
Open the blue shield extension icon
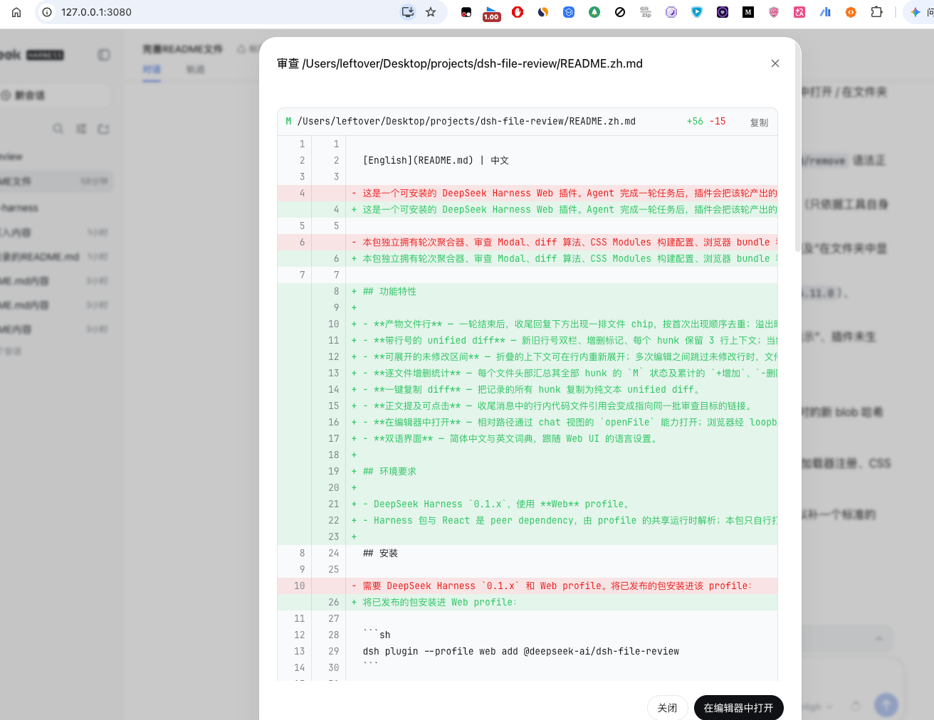[x=697, y=12]
